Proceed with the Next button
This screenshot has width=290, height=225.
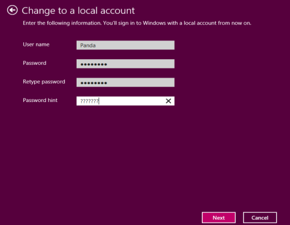point(219,217)
